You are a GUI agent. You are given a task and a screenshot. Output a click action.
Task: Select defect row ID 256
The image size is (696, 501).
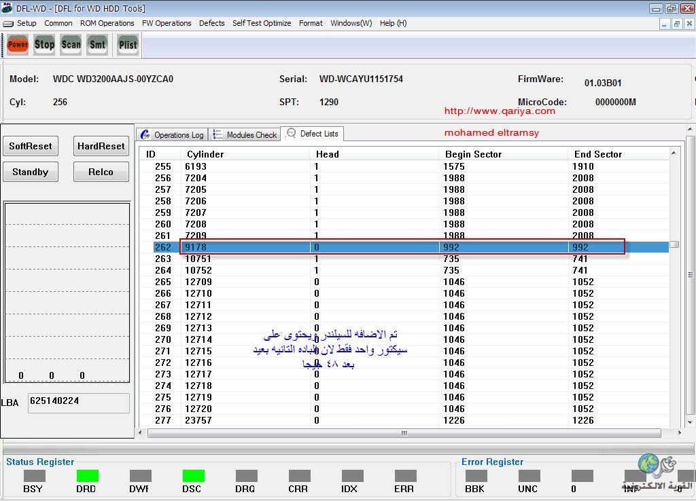[404, 178]
